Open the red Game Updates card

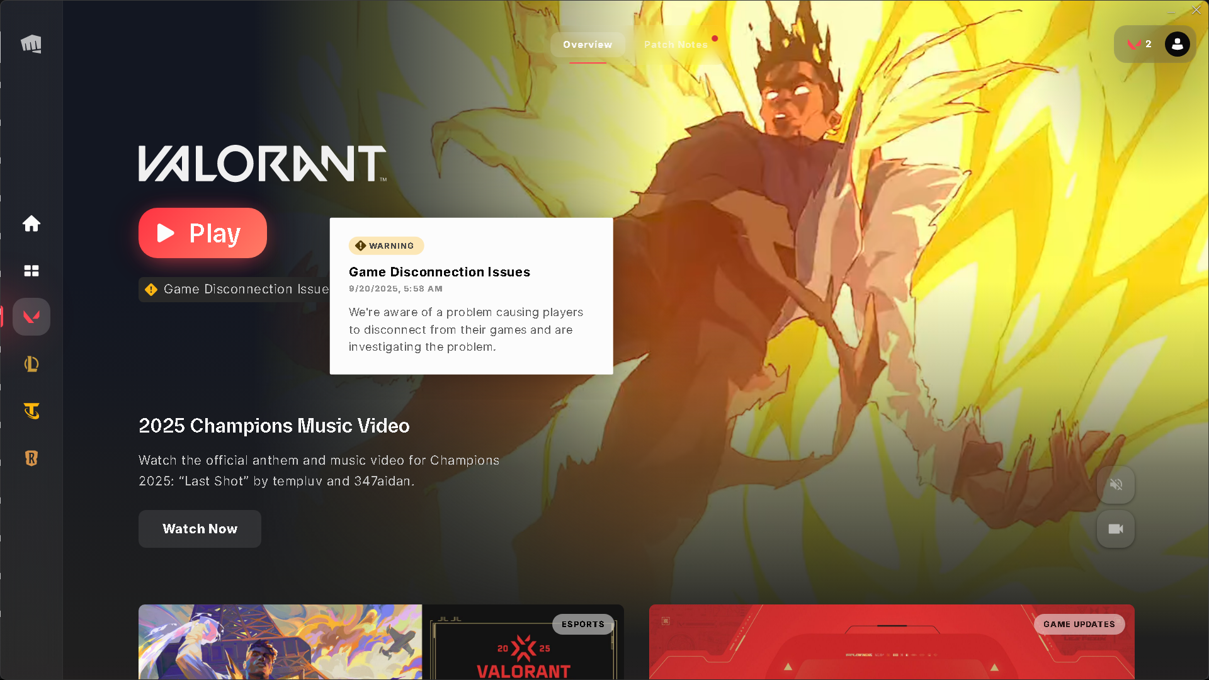point(891,642)
